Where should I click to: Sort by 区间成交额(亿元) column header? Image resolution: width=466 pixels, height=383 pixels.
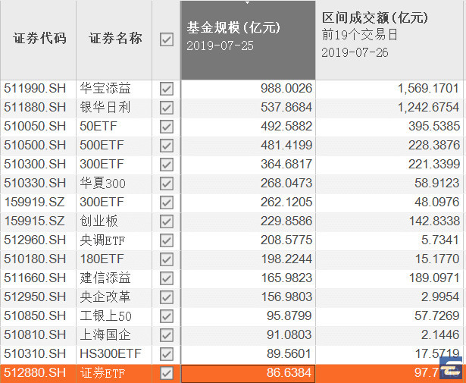[390, 40]
